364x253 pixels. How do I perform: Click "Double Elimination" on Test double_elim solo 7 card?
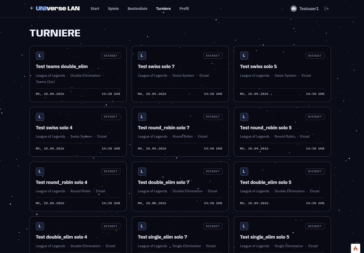tap(188, 191)
